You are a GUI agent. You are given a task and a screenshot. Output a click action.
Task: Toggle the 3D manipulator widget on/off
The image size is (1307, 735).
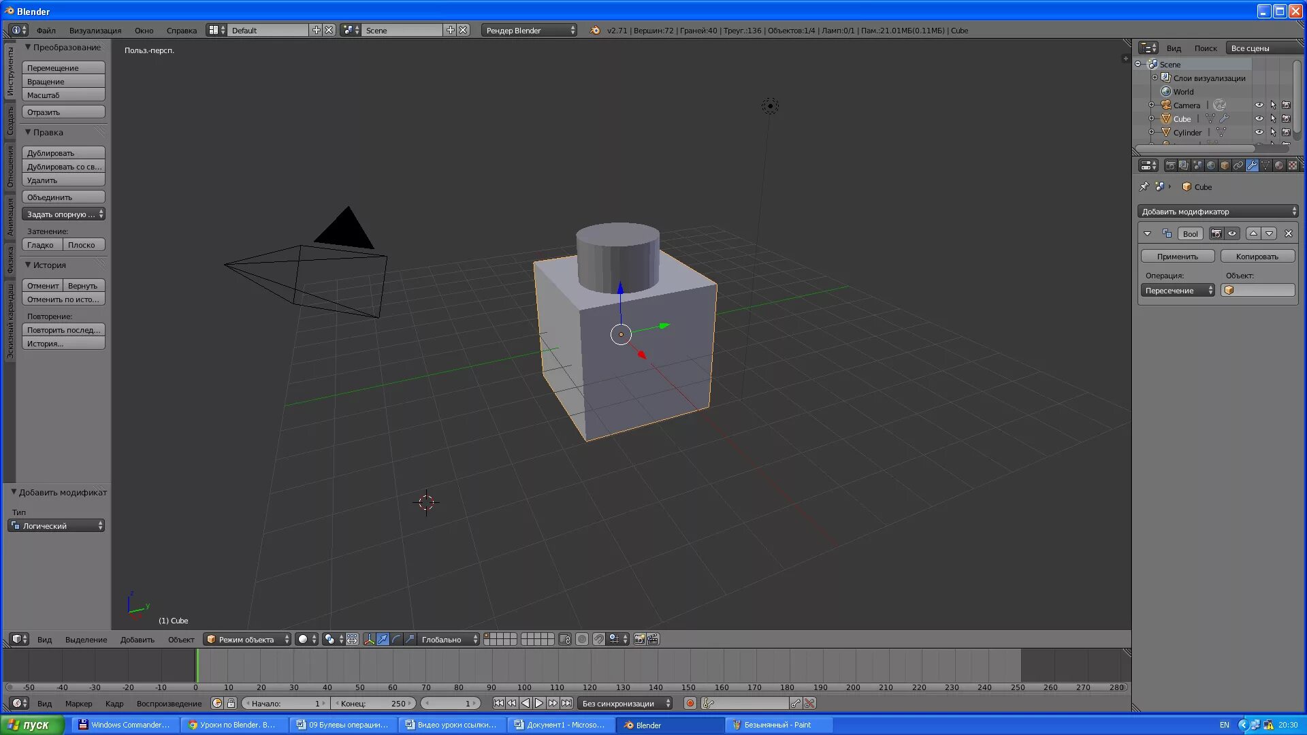pos(369,639)
